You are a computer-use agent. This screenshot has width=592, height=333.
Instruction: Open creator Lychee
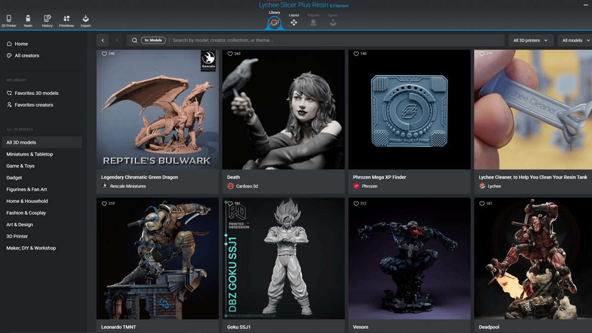coord(494,186)
